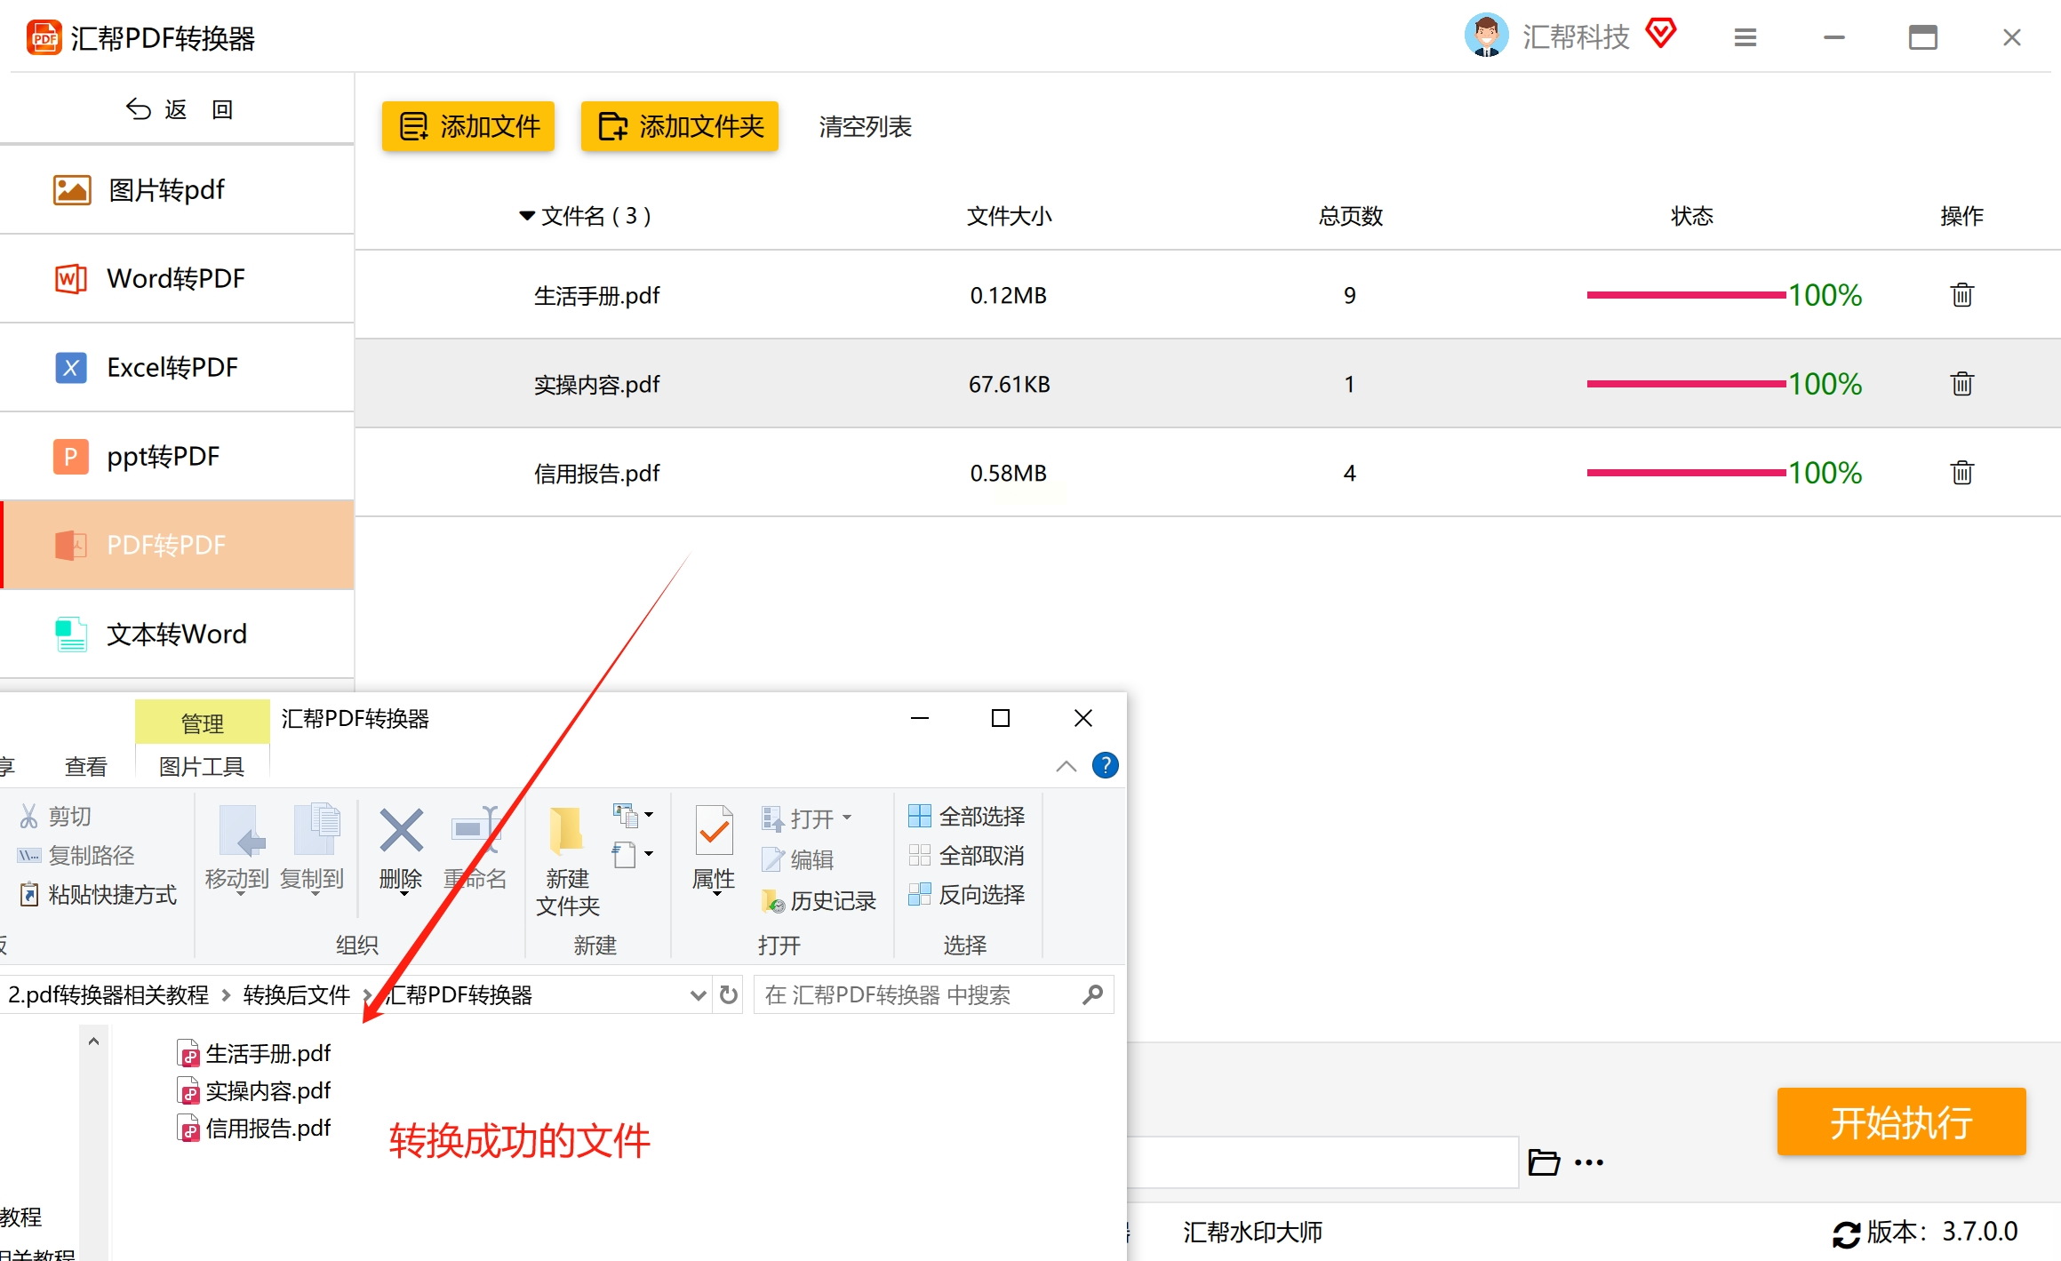The image size is (2061, 1261).
Task: Toggle sort arrow next to 文件名 header
Action: pos(527,216)
